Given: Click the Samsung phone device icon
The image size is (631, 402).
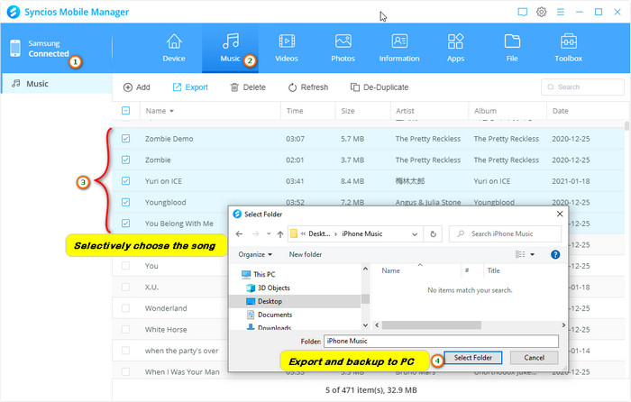Looking at the screenshot, I should [x=15, y=49].
